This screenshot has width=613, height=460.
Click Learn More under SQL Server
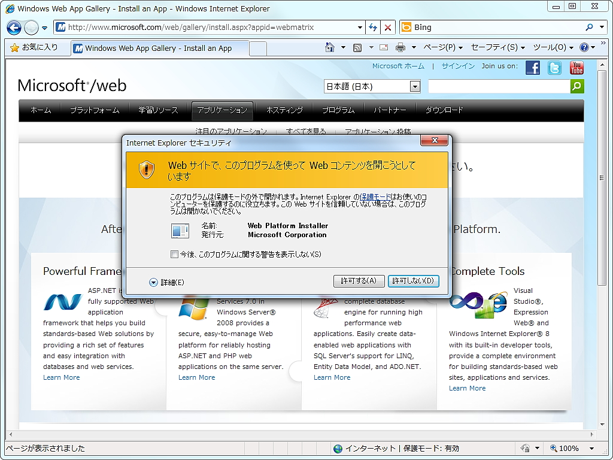(x=332, y=377)
